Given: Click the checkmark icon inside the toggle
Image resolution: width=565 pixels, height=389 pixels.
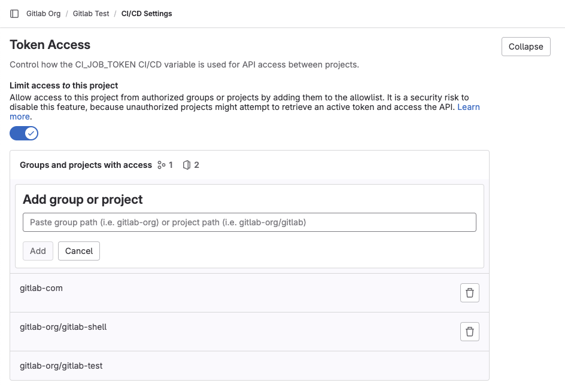Looking at the screenshot, I should tap(31, 133).
